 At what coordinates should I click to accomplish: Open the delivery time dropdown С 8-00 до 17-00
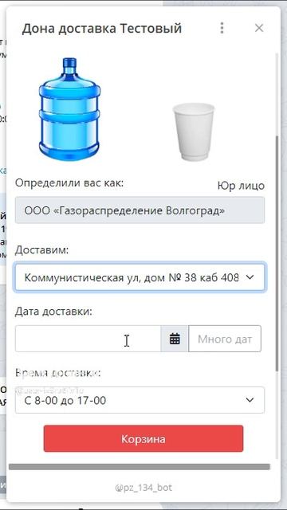coord(140,400)
